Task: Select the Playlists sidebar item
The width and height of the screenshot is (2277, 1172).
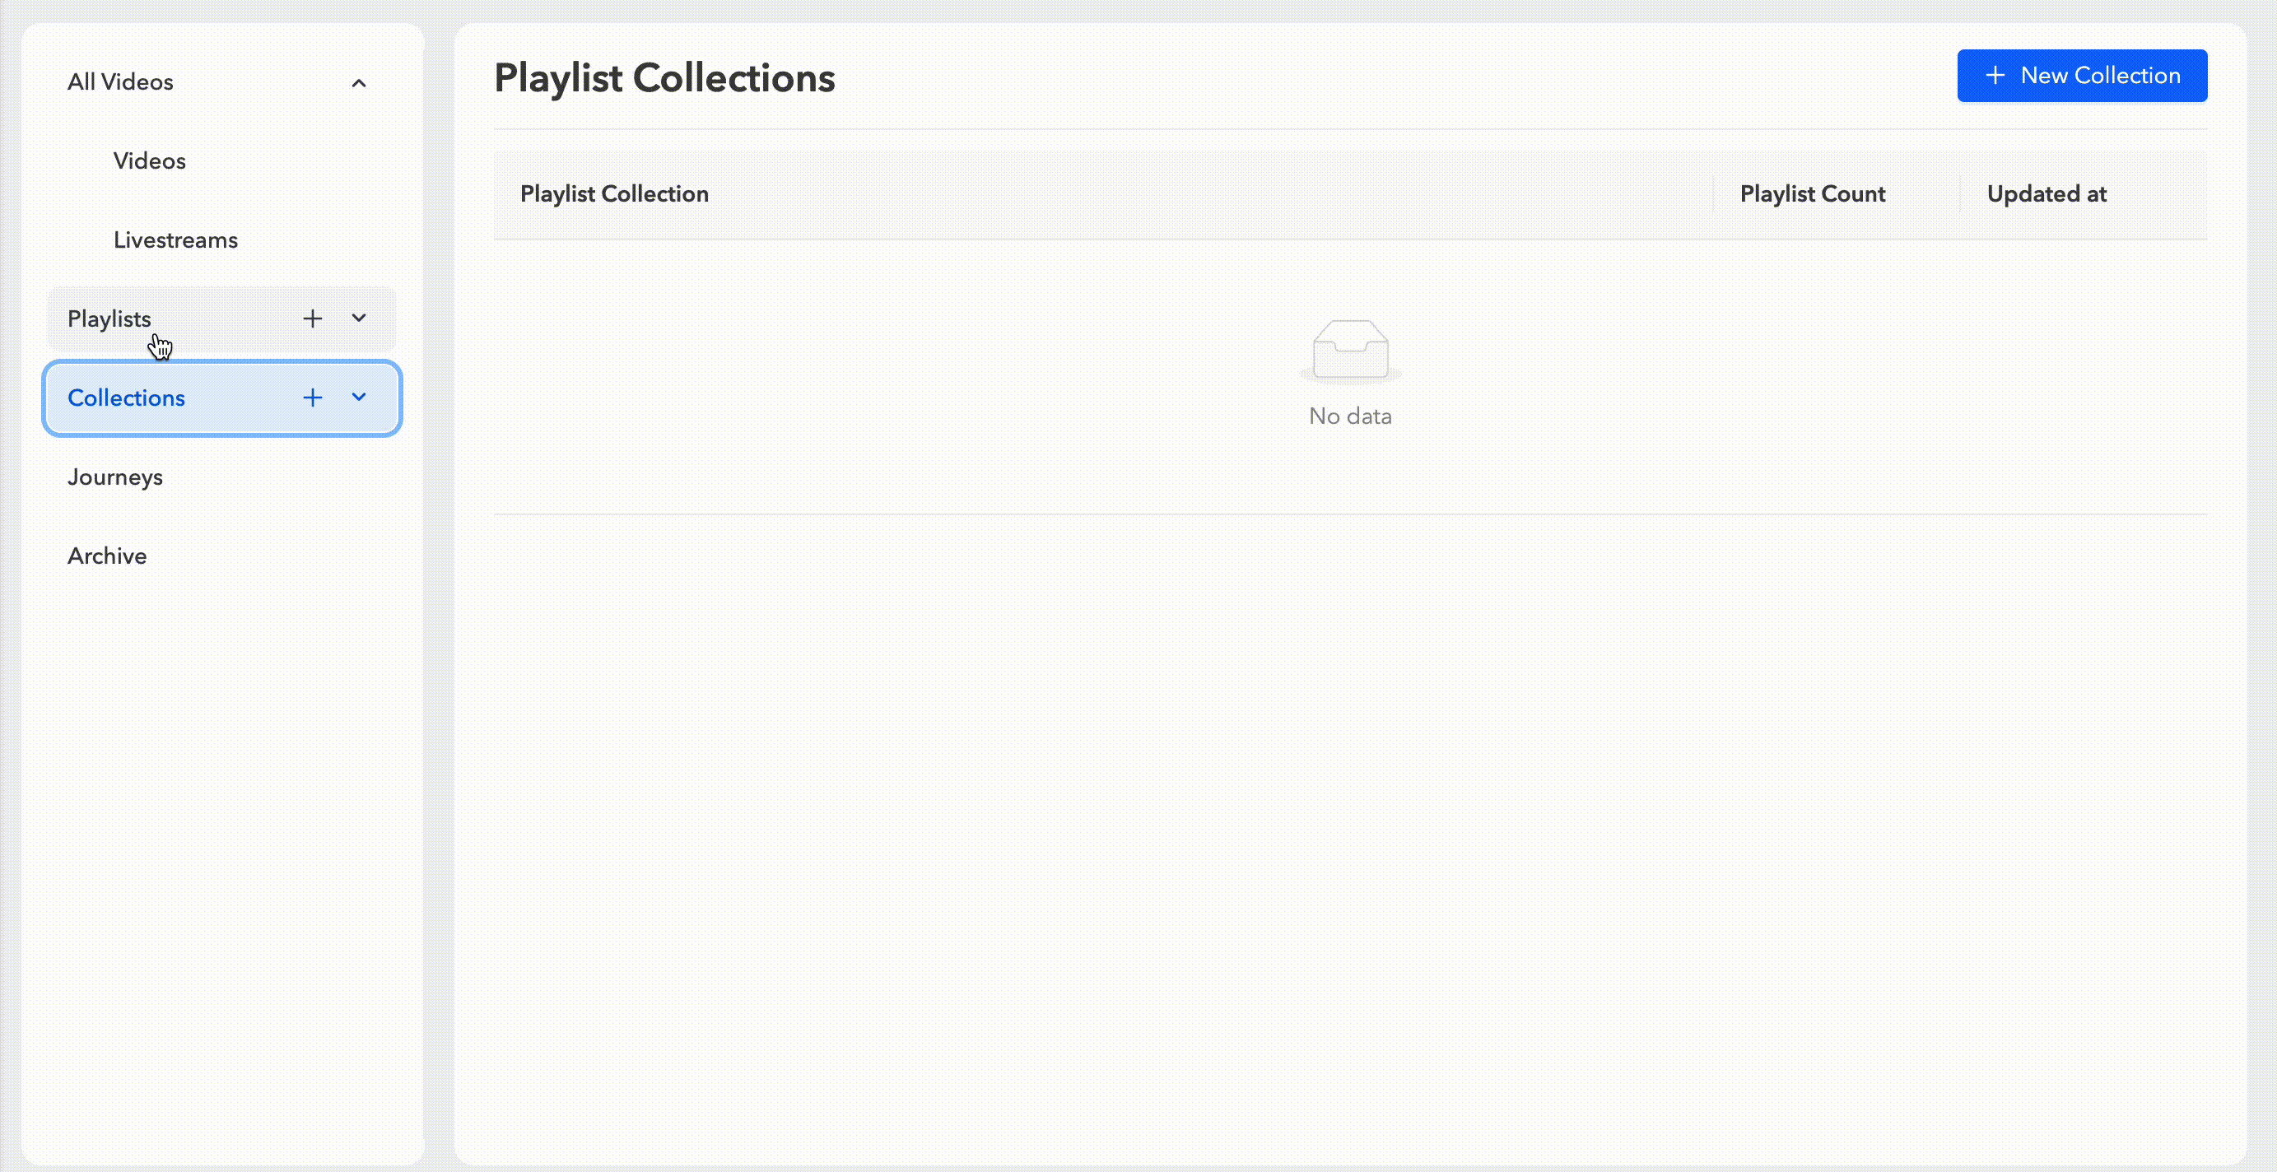Action: click(109, 319)
